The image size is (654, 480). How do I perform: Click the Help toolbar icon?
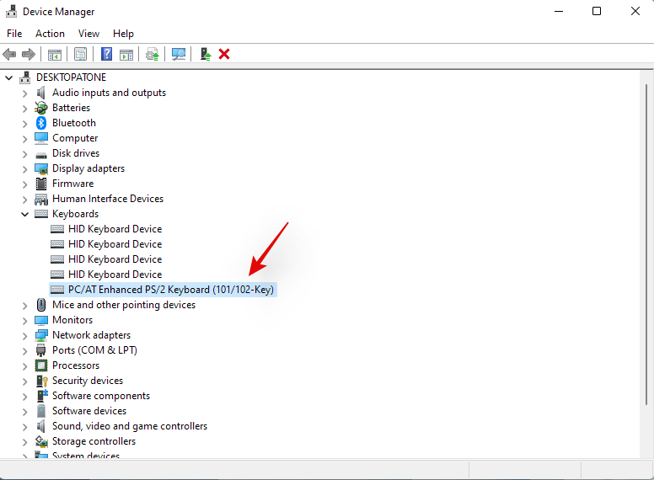click(x=106, y=54)
